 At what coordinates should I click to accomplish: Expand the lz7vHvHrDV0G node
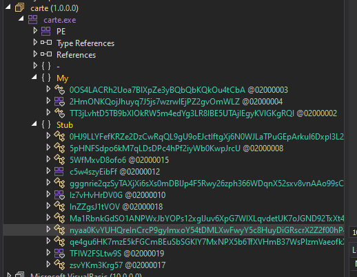tap(48, 194)
